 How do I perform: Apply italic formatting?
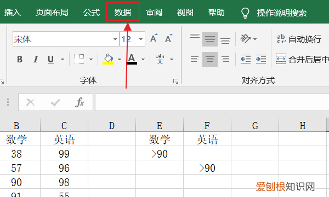[x=36, y=59]
